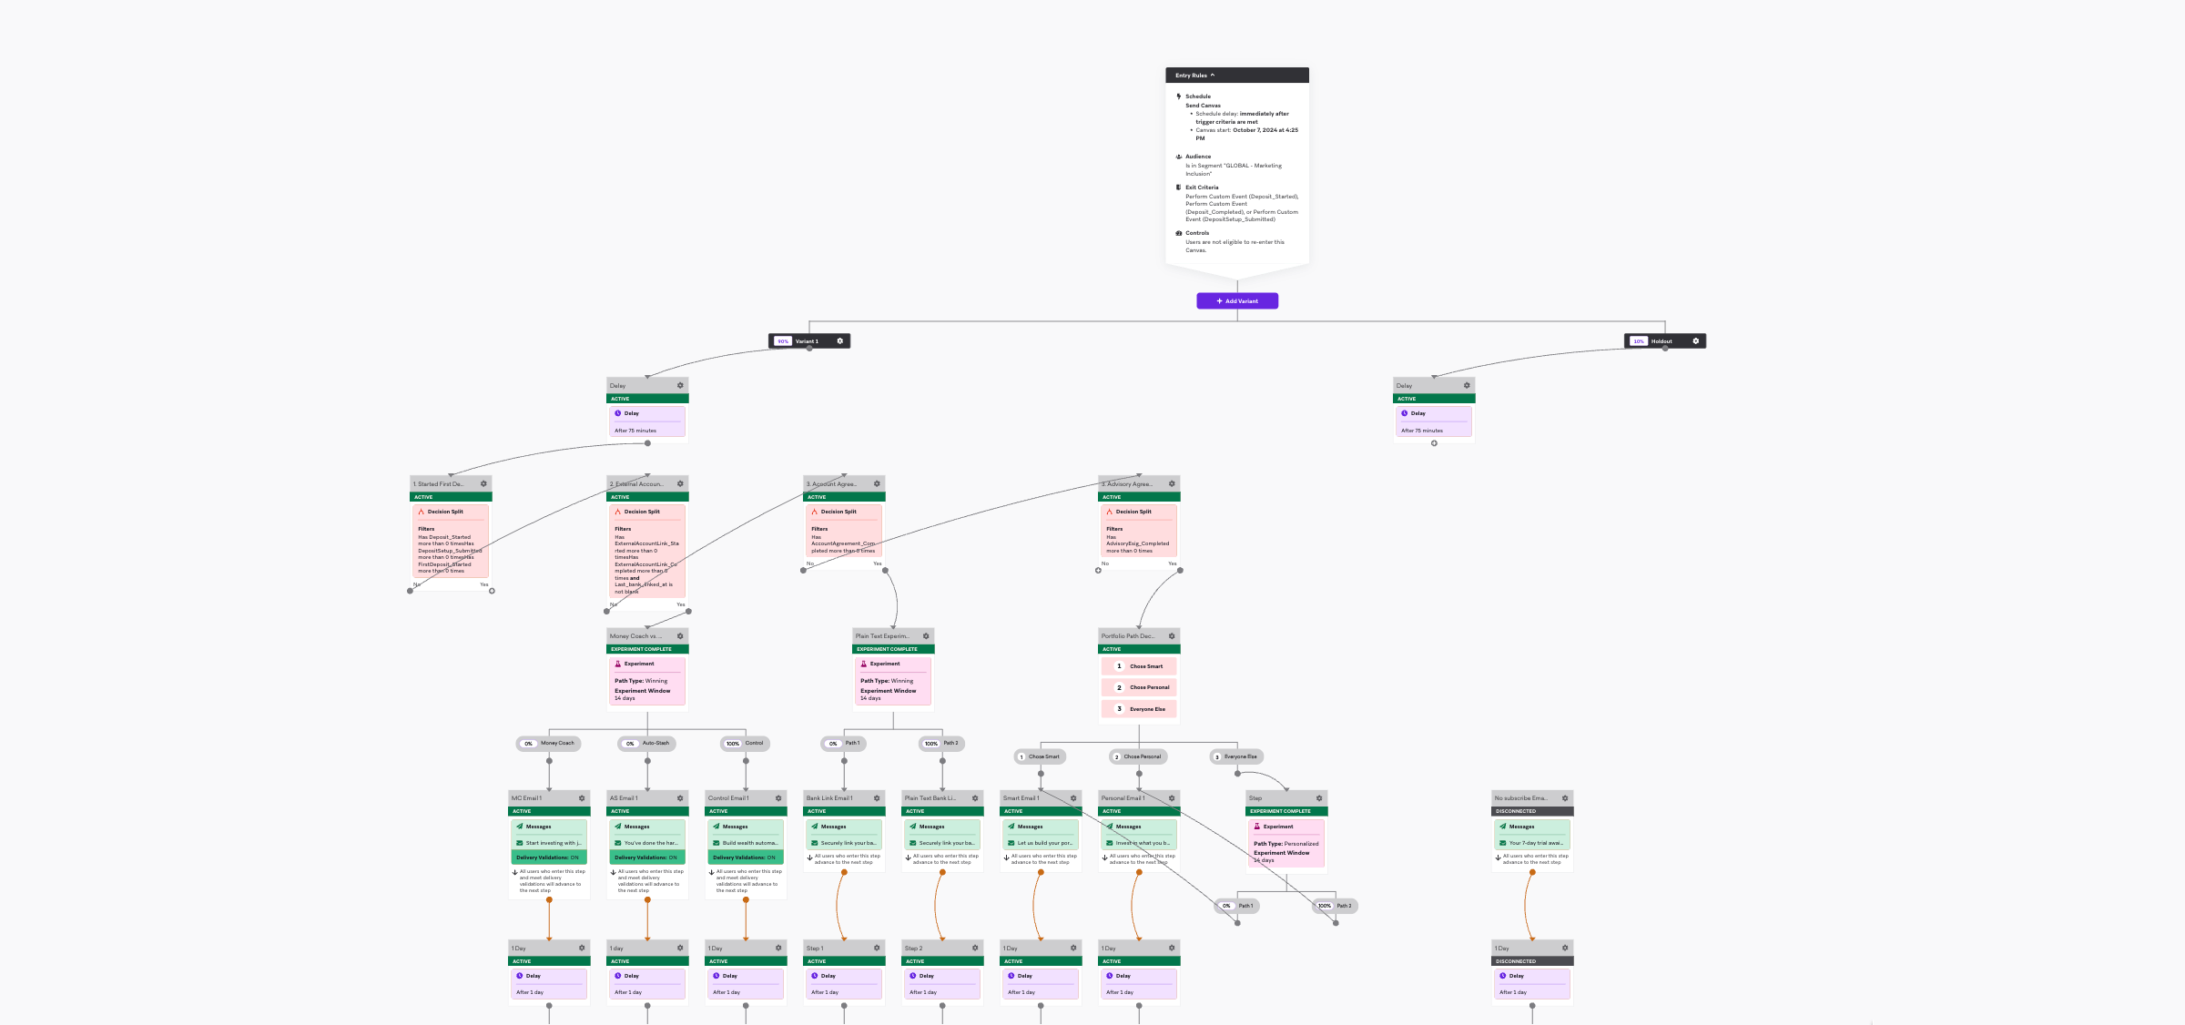Click the Schedule lightning icon in Entry Rules
2185x1025 pixels.
[x=1178, y=96]
